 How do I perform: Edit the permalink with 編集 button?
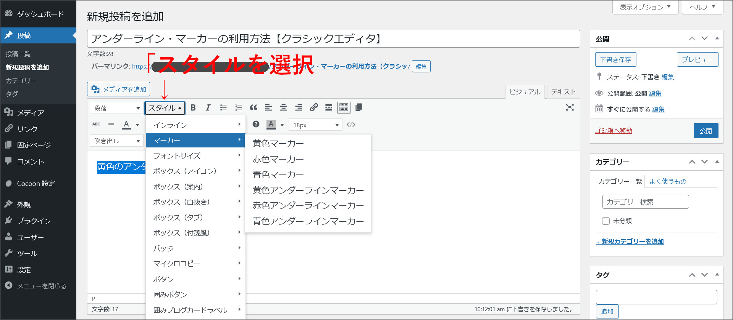(421, 66)
